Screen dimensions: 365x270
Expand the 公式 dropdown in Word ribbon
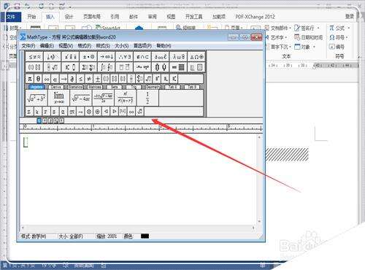pos(339,28)
